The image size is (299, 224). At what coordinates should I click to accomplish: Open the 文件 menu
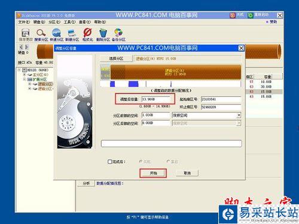pyautogui.click(x=24, y=22)
